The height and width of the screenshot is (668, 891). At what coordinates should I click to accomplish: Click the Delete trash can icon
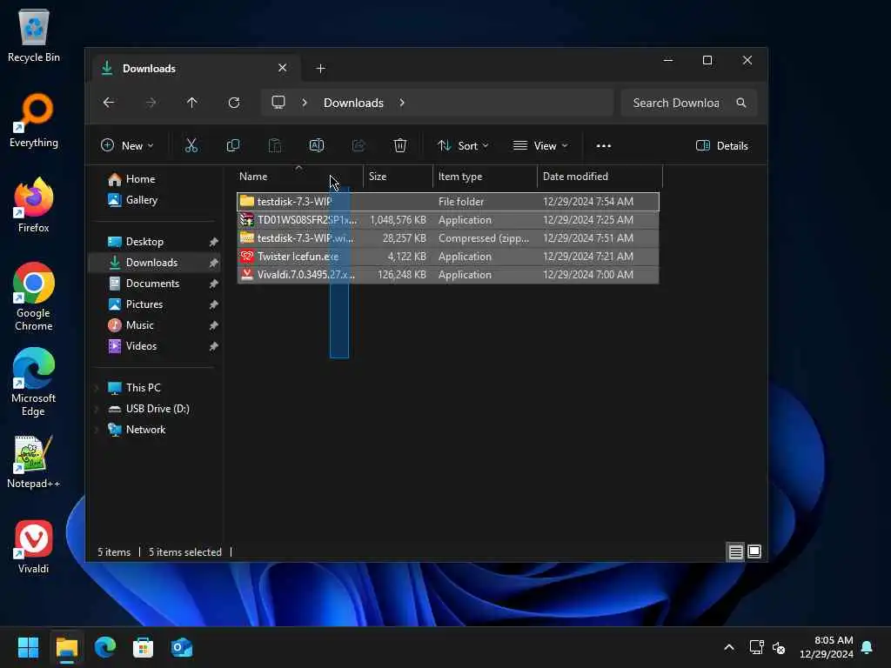(400, 145)
